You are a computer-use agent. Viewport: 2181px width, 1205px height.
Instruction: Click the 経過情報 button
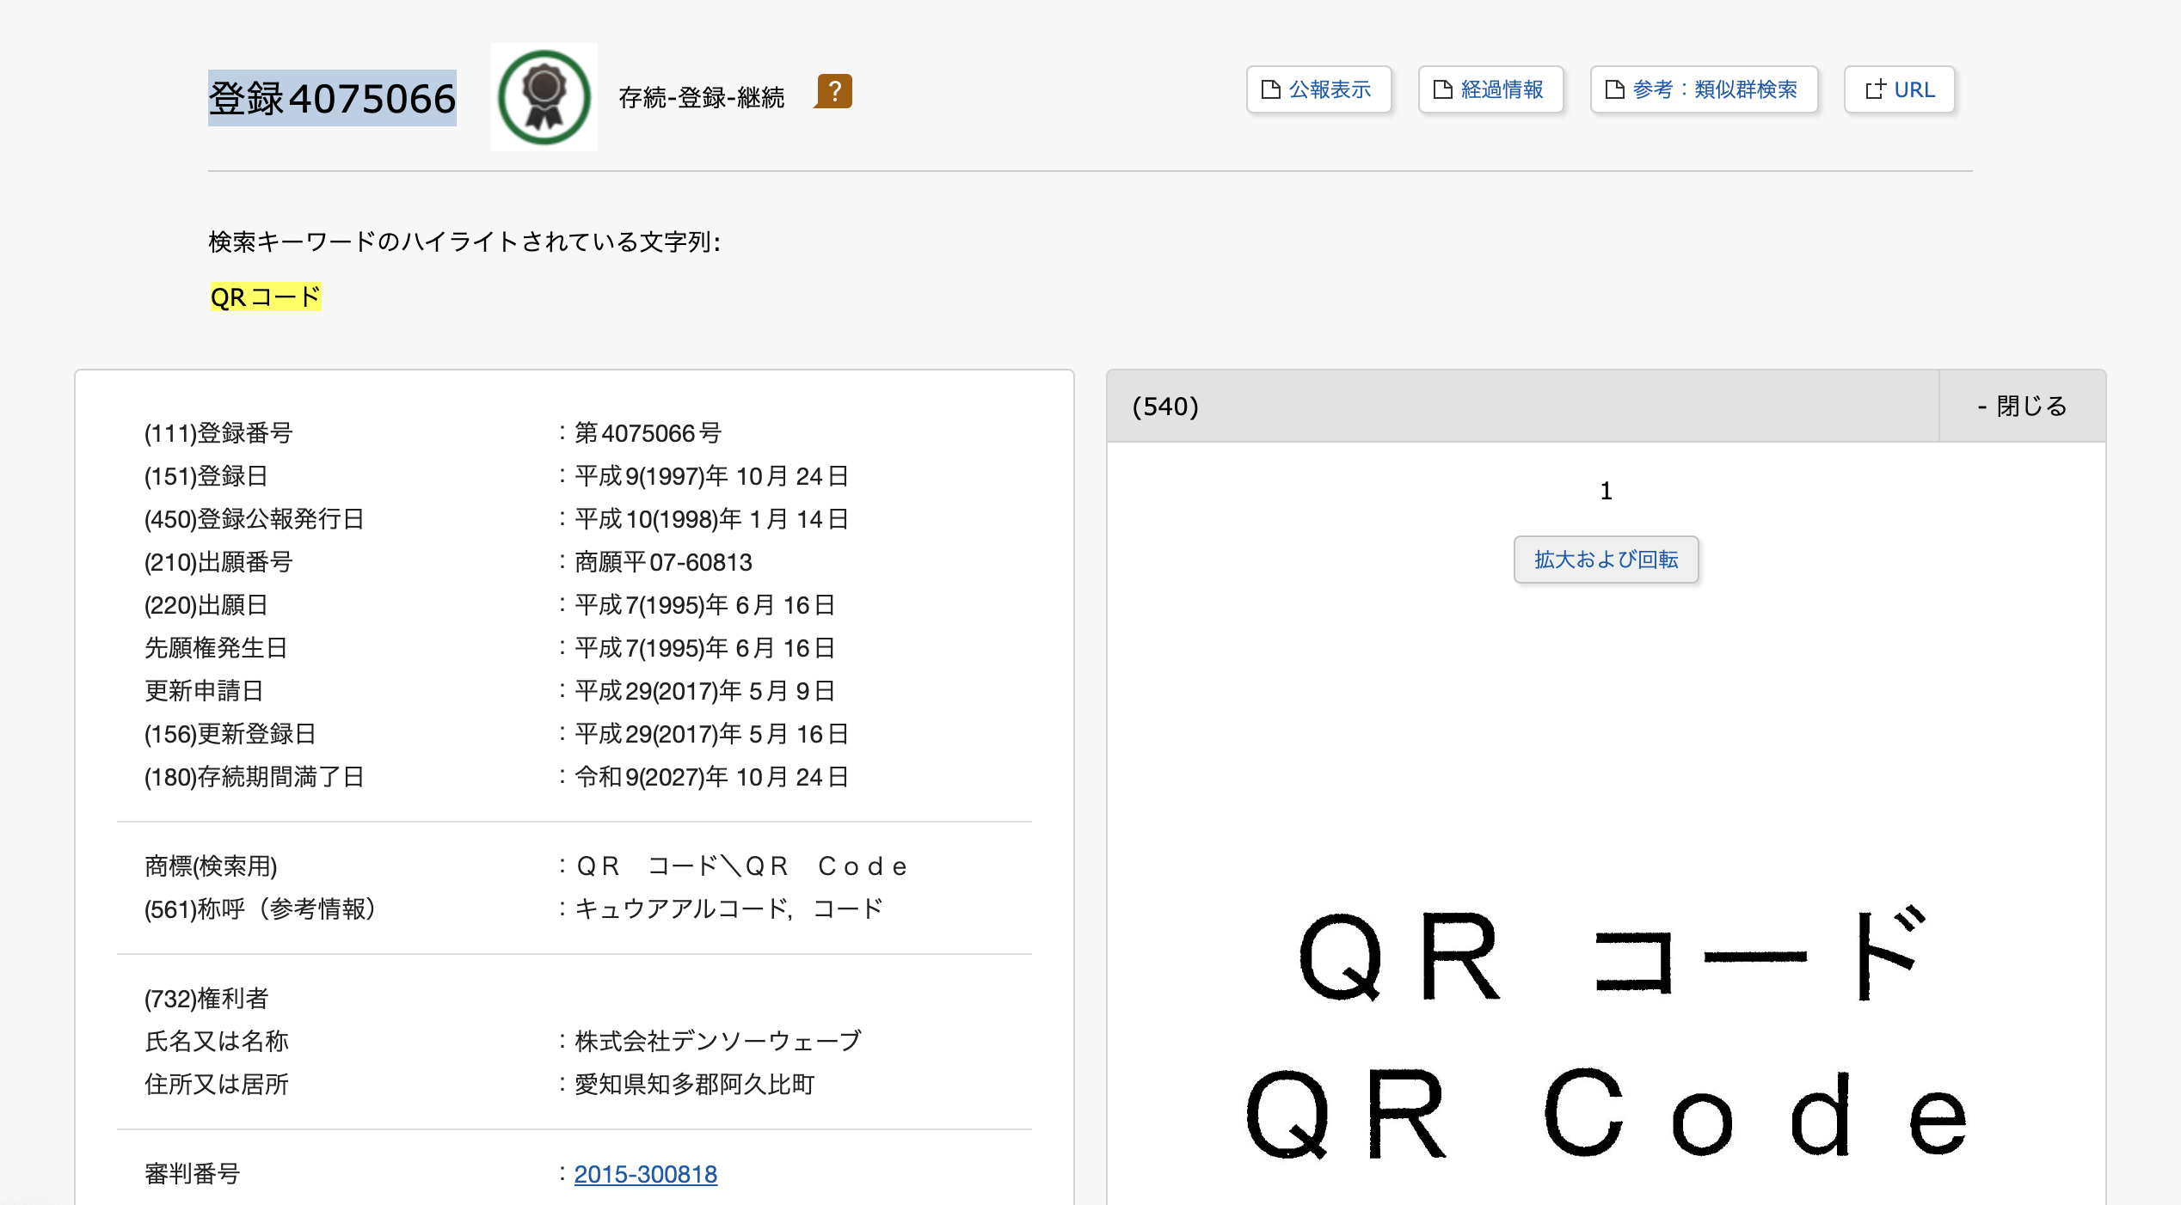click(x=1490, y=89)
